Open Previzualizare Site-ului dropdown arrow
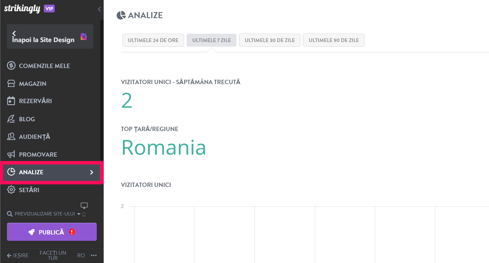Image resolution: width=489 pixels, height=263 pixels. pos(79,214)
